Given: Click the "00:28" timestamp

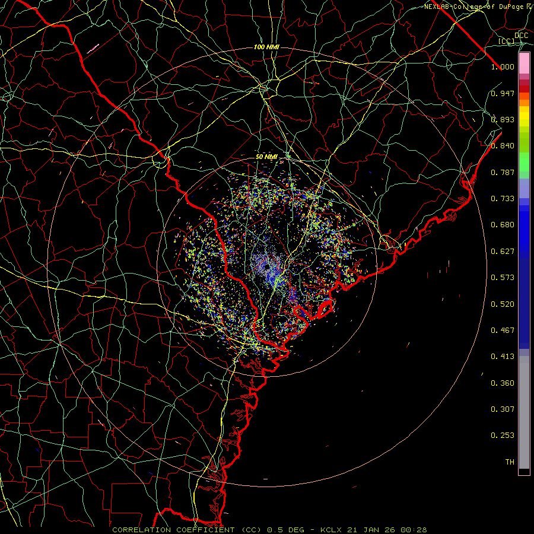Looking at the screenshot, I should (x=414, y=530).
